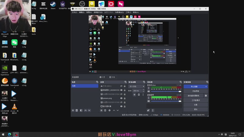Select the scene item in Scenes list
The height and width of the screenshot is (137, 244).
coord(85,86)
